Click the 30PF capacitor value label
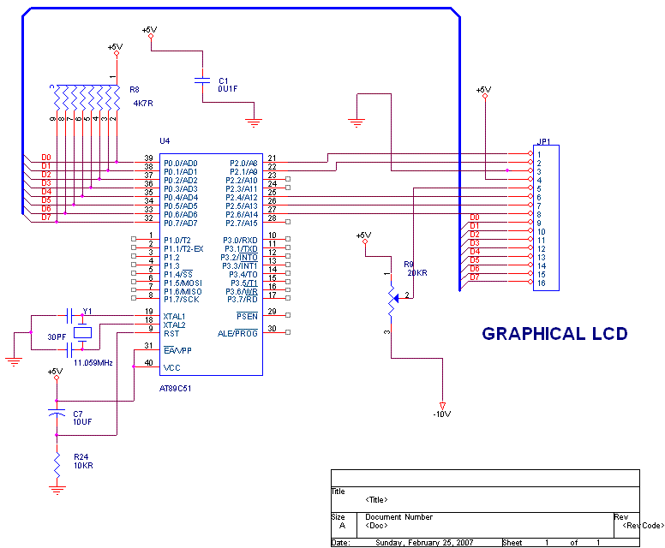Image resolution: width=665 pixels, height=548 pixels. (x=57, y=337)
